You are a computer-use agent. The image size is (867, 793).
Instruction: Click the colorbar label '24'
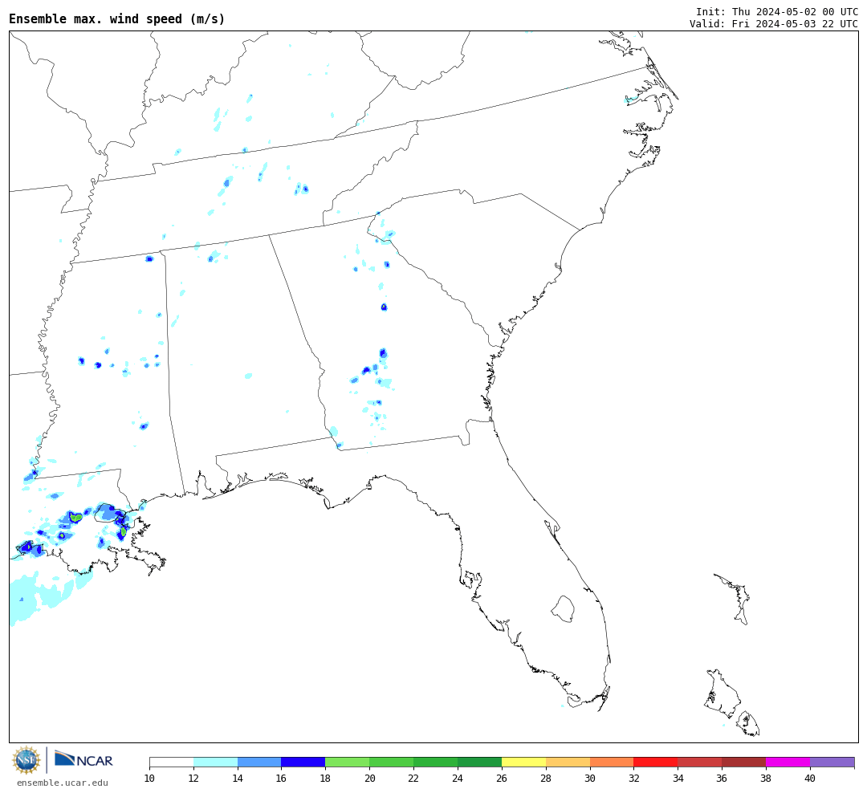[x=458, y=779]
